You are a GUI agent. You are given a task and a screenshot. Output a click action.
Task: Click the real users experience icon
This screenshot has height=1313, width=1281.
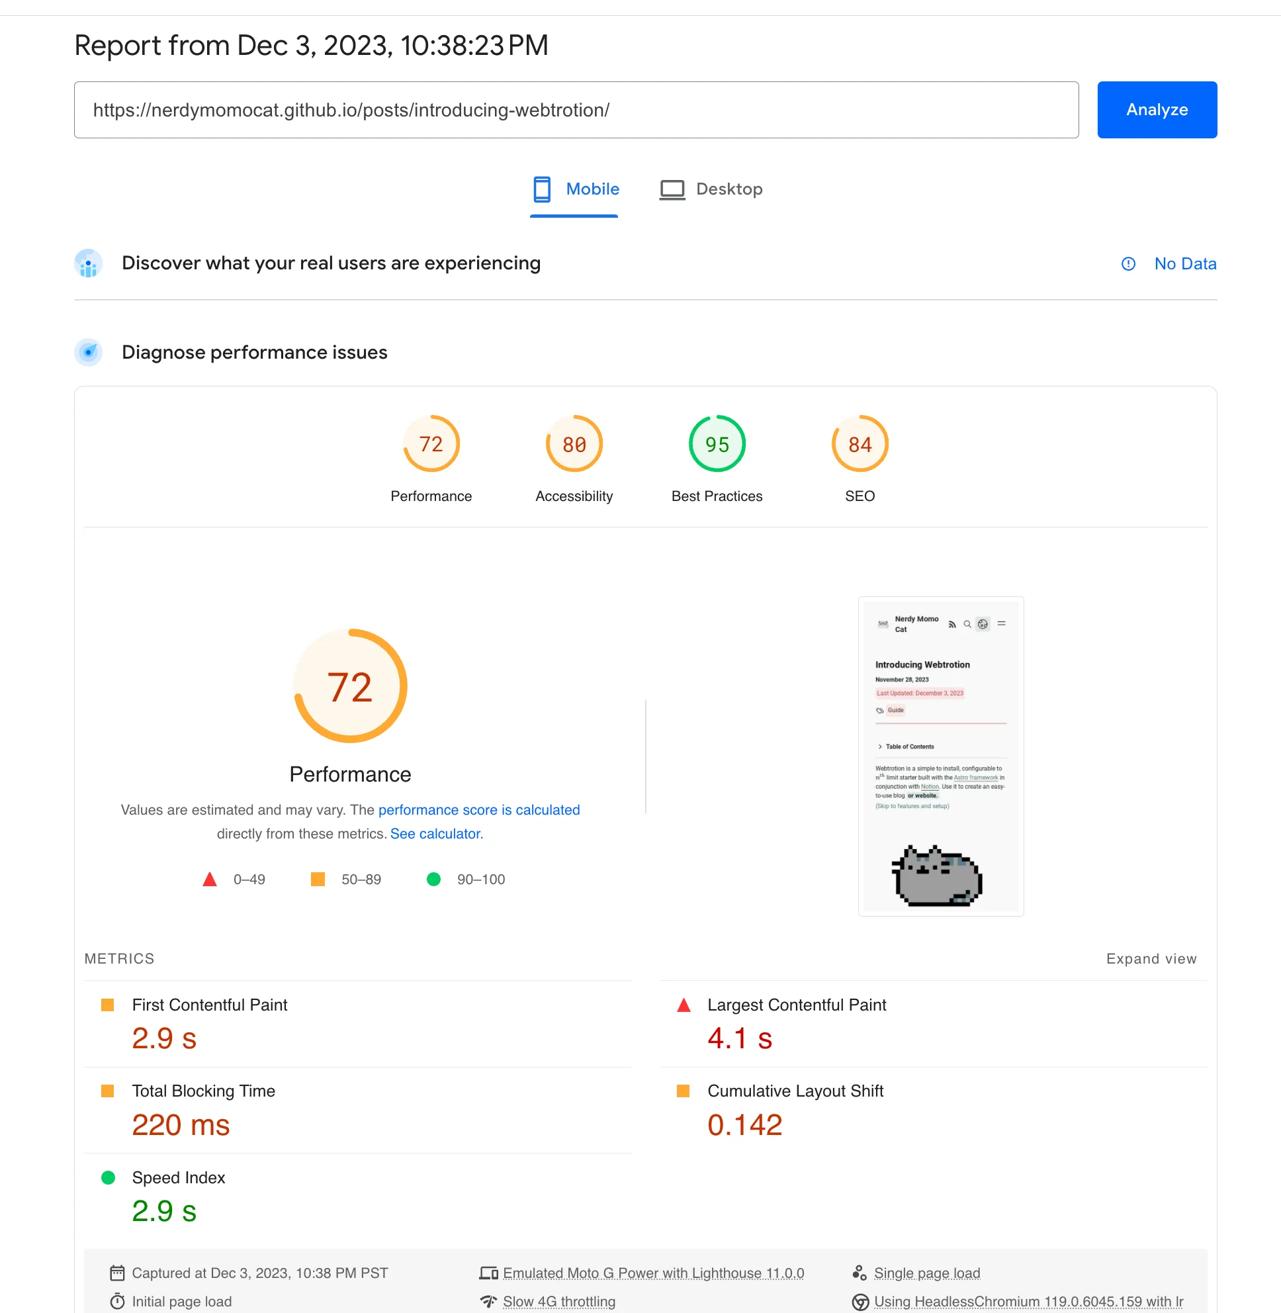pyautogui.click(x=88, y=263)
